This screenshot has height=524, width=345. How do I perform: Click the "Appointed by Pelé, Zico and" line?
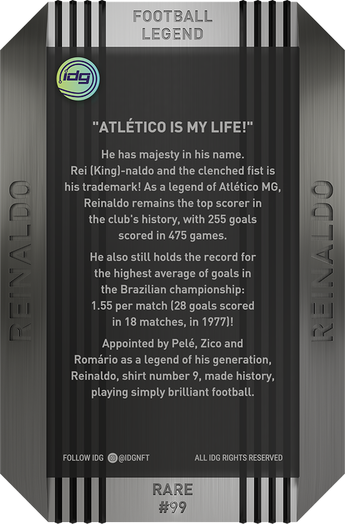coord(172,344)
